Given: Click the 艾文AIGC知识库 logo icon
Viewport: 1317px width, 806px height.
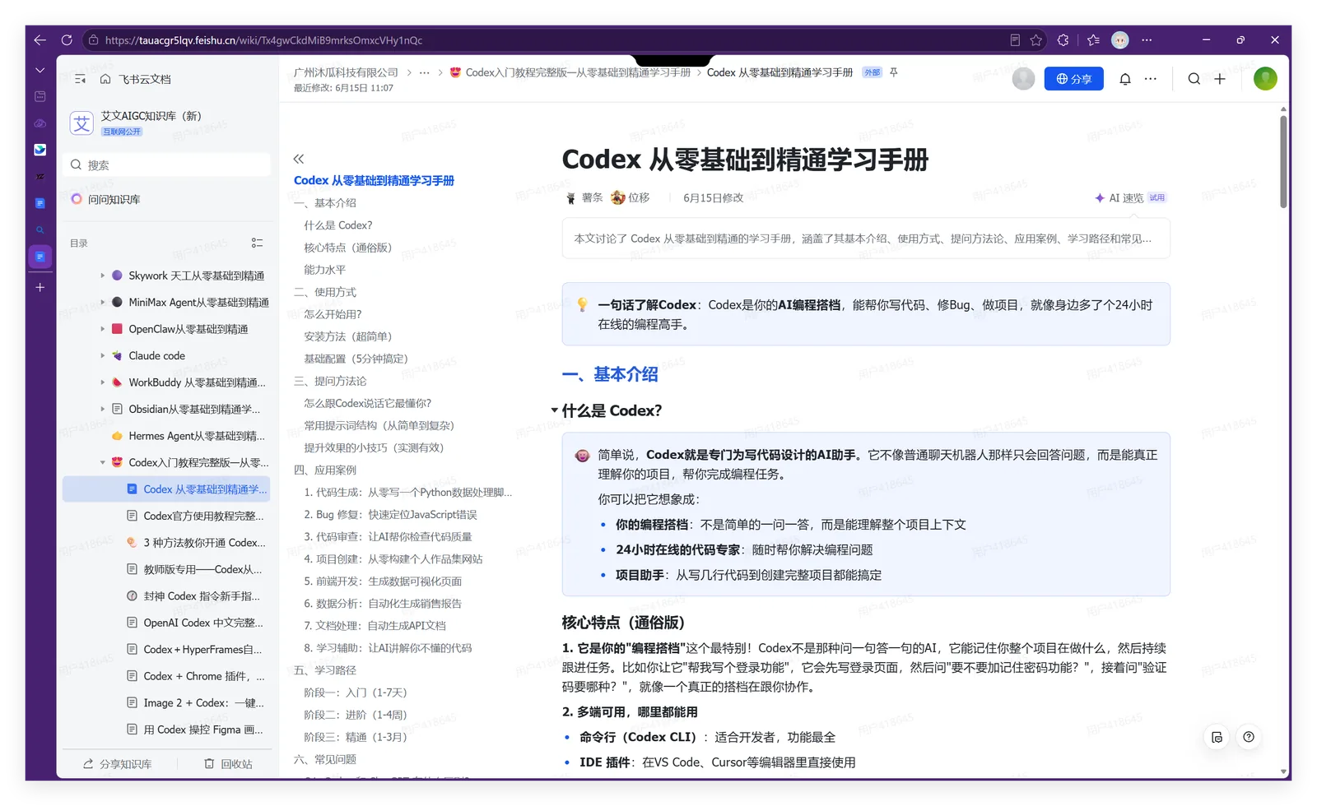Looking at the screenshot, I should pyautogui.click(x=81, y=123).
